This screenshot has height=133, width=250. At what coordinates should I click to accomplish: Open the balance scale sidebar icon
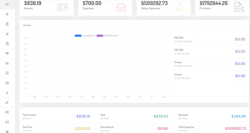[x=7, y=53]
